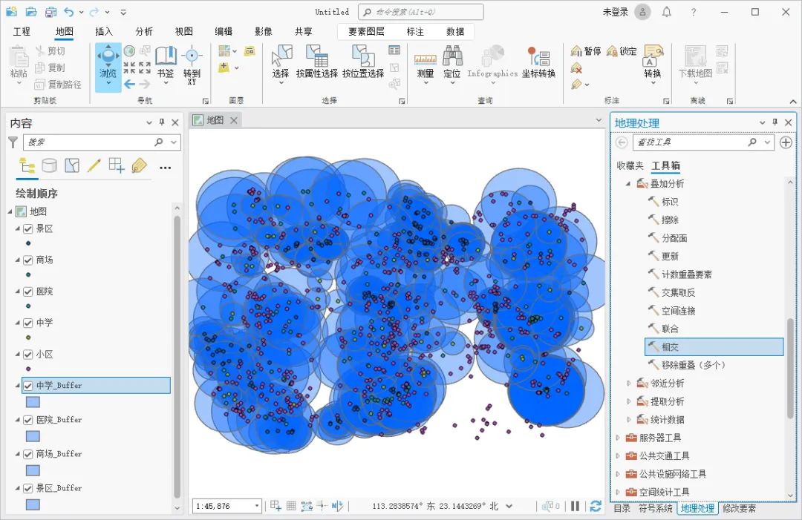Screen dimensions: 802x520
Task: Click the Locate (定位) binoculars tool
Action: click(452, 63)
